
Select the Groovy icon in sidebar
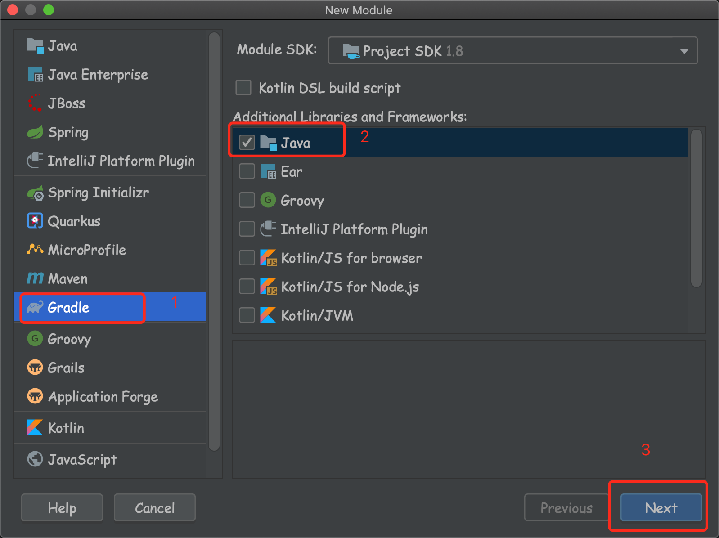pos(35,338)
